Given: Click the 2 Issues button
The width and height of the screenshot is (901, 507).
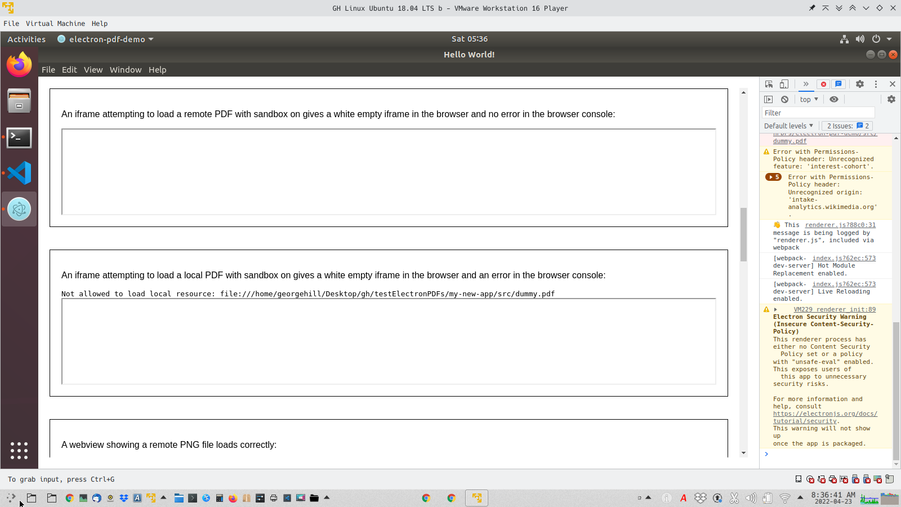Looking at the screenshot, I should 846,125.
